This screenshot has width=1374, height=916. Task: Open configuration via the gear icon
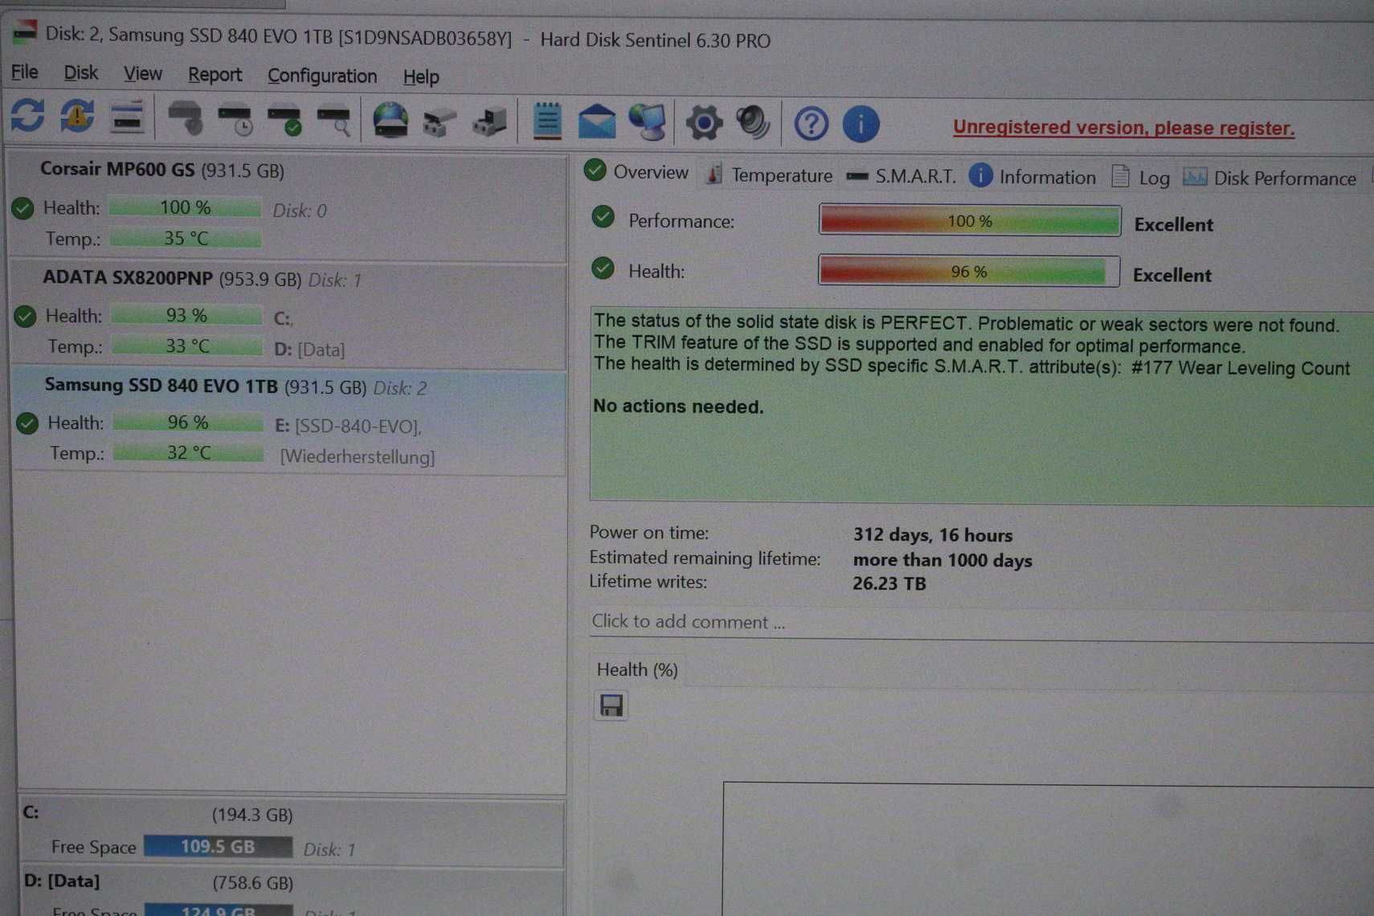pyautogui.click(x=704, y=124)
